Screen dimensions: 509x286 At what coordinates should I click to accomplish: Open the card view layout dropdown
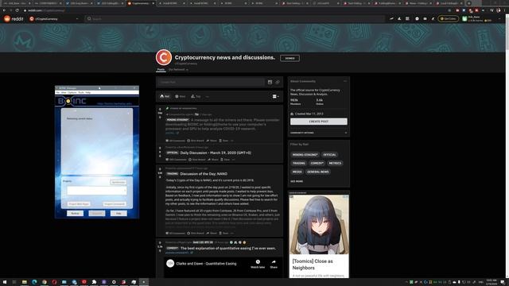(276, 96)
